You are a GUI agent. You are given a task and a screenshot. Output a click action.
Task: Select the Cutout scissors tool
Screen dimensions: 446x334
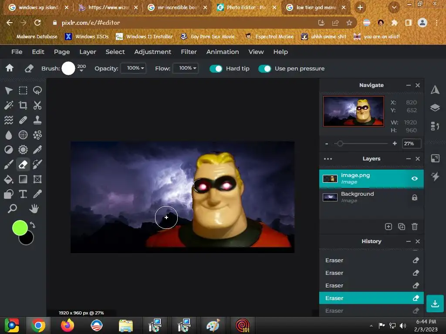pyautogui.click(x=37, y=105)
